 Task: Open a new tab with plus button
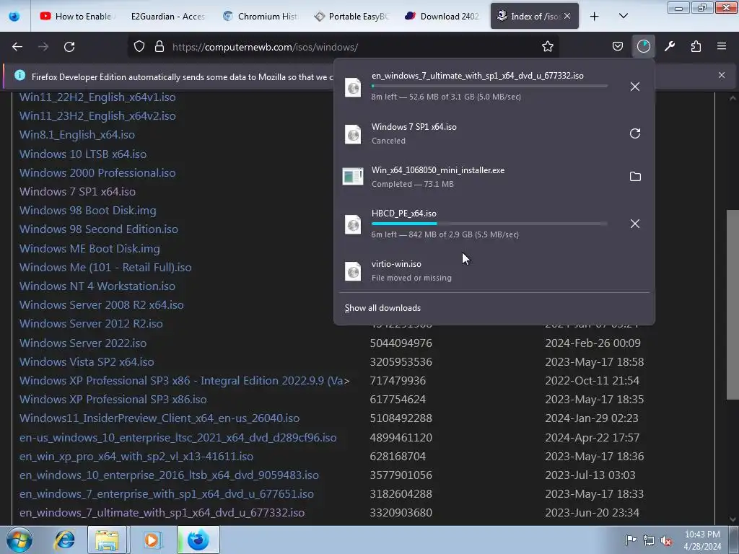(x=595, y=17)
